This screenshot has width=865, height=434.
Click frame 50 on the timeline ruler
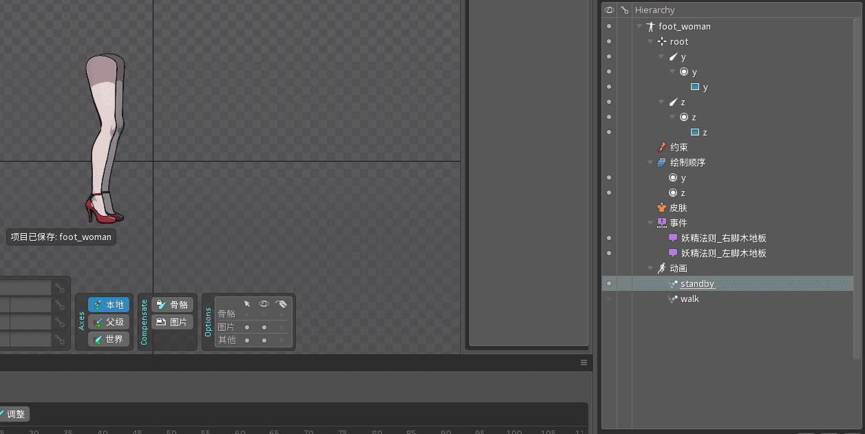click(171, 431)
